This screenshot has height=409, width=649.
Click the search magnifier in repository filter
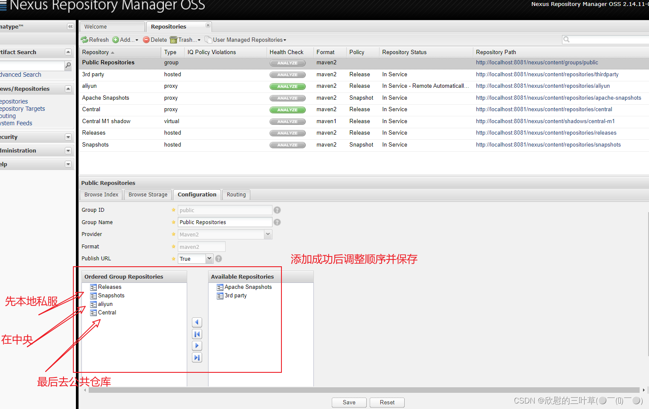click(x=566, y=40)
